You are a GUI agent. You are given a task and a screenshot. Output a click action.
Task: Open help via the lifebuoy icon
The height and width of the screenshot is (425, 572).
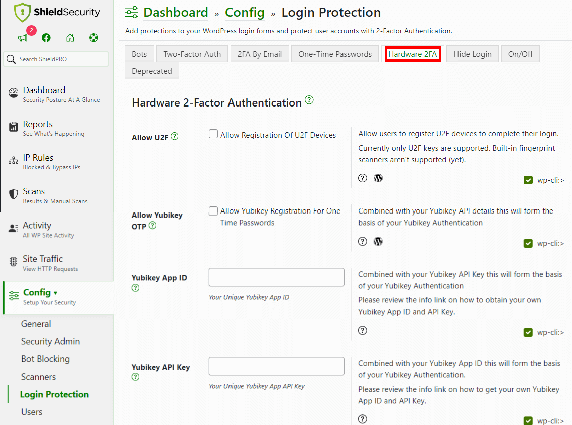[93, 37]
